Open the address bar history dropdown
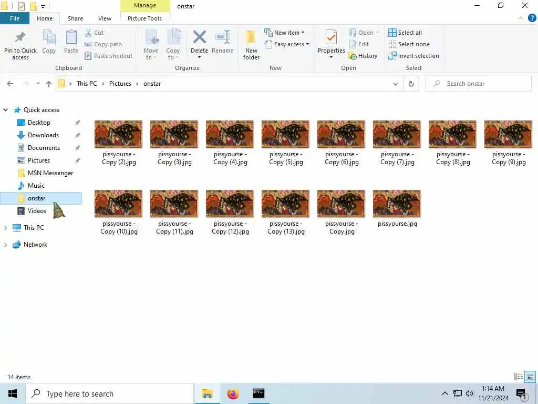538x404 pixels. [x=396, y=84]
